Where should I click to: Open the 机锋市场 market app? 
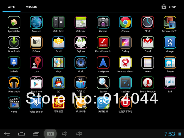pos(81,103)
